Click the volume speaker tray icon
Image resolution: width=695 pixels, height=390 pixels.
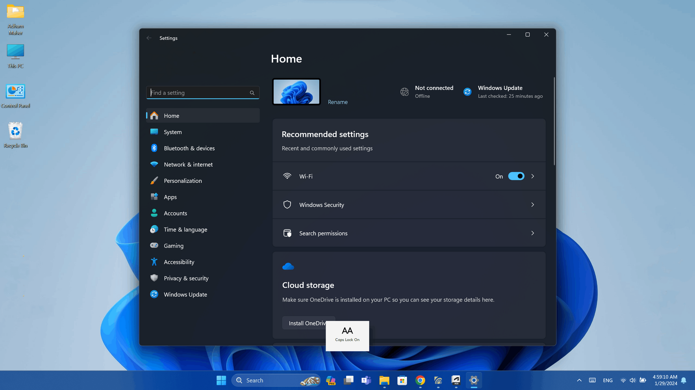coord(632,380)
